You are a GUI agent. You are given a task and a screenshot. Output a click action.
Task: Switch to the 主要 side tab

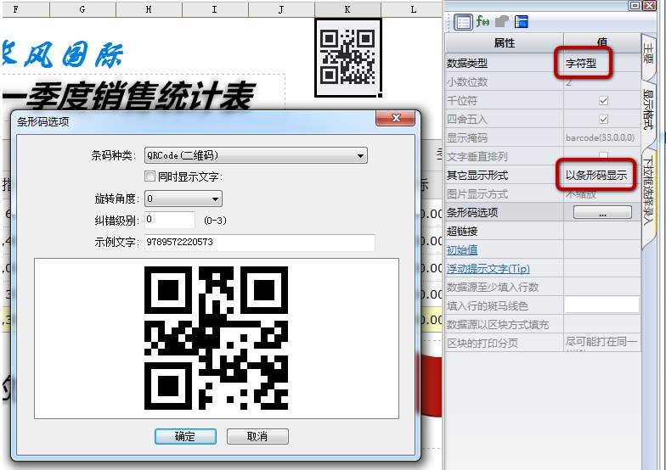pyautogui.click(x=647, y=54)
